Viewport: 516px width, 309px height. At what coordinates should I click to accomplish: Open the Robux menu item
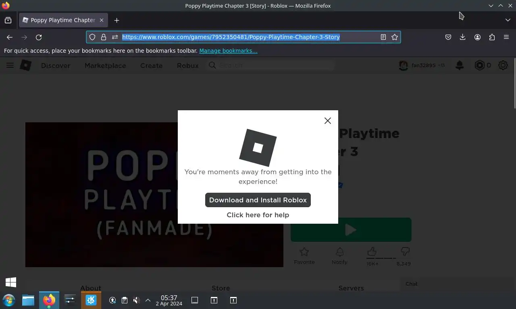pyautogui.click(x=187, y=66)
